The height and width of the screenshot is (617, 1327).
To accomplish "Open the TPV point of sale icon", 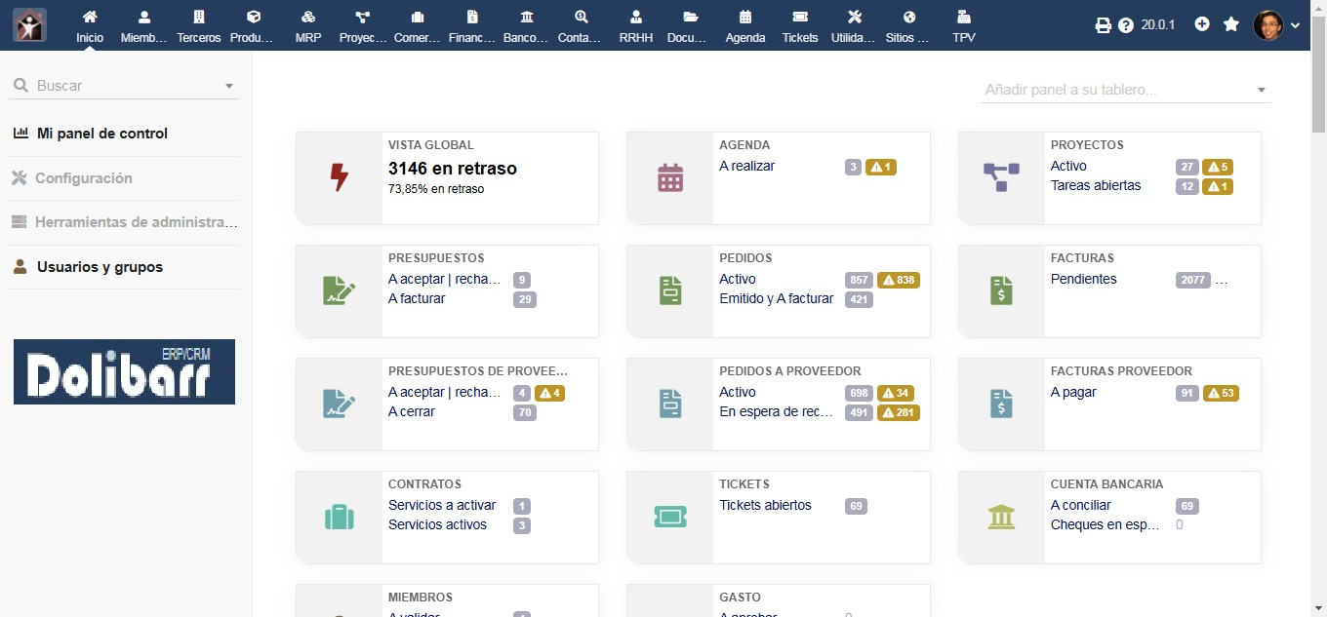I will tap(964, 26).
